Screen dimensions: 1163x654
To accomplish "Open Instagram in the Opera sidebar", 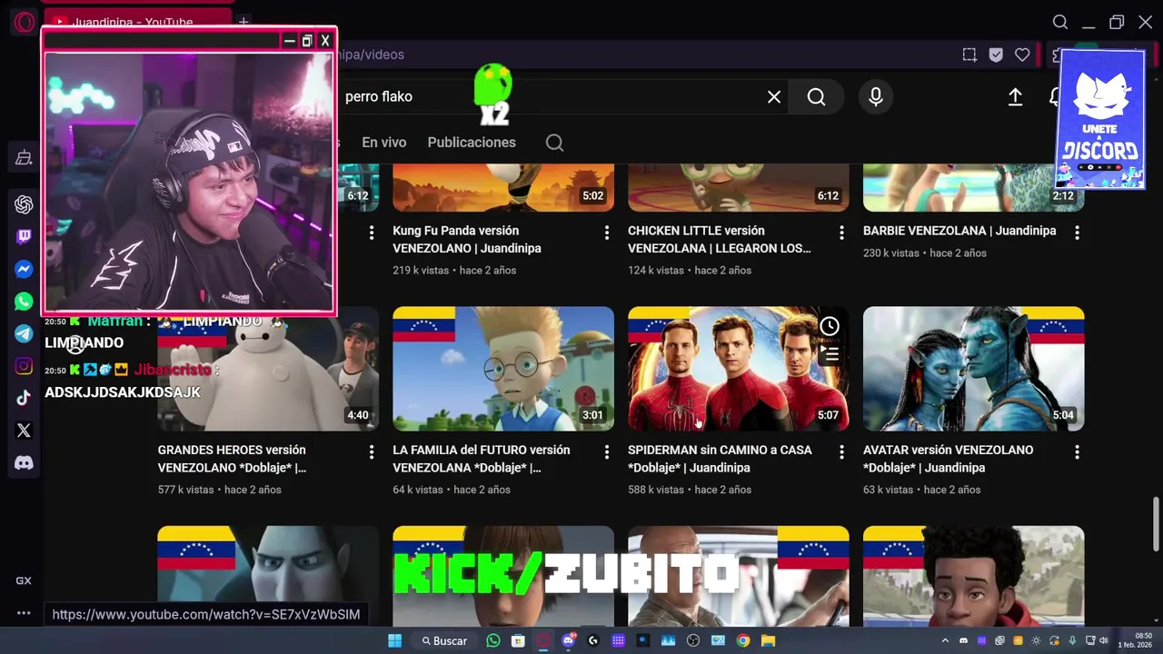I will 24,366.
